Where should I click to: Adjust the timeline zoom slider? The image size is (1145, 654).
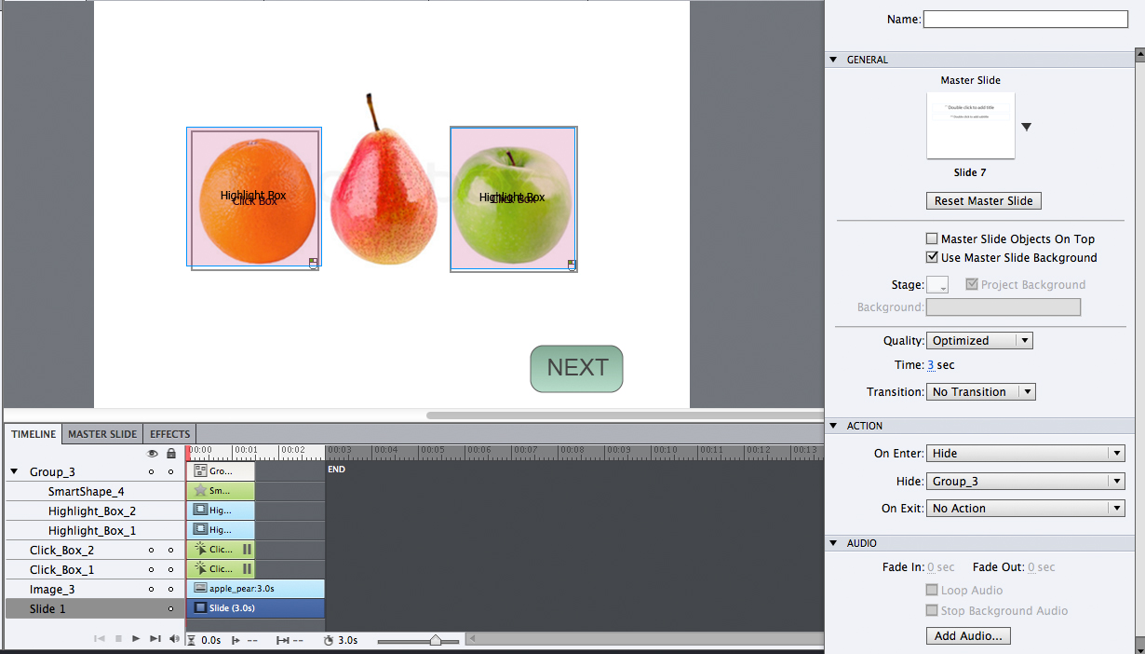(x=437, y=640)
